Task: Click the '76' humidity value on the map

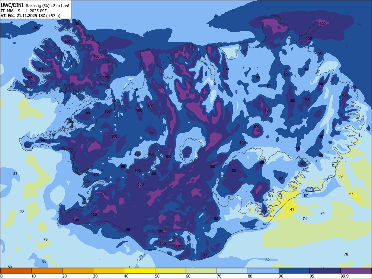Action: [346, 254]
